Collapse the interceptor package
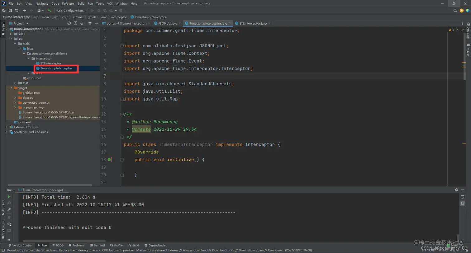Image resolution: width=471 pixels, height=253 pixels. [x=28, y=59]
